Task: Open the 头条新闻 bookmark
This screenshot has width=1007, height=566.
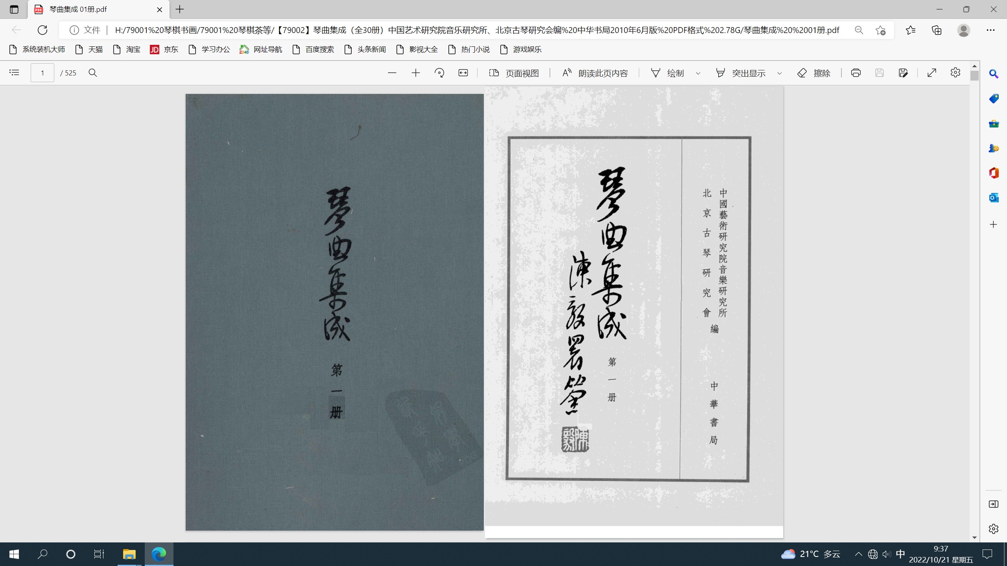Action: (x=365, y=50)
